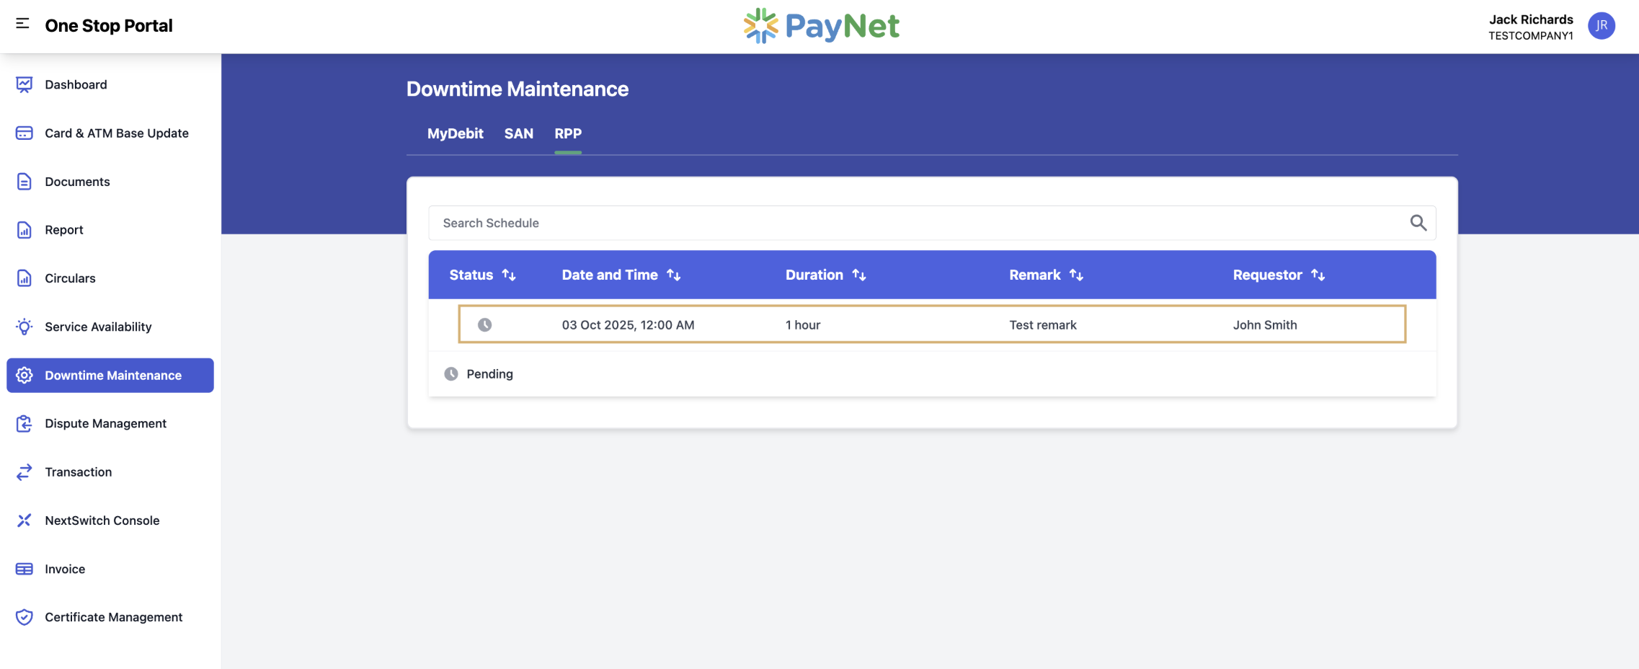Toggle sort order on Remark column
1639x669 pixels.
[x=1076, y=275]
